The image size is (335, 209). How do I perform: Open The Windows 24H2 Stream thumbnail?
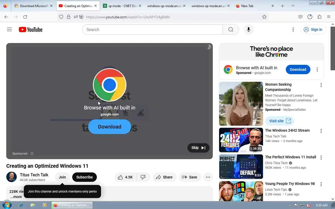[241, 140]
